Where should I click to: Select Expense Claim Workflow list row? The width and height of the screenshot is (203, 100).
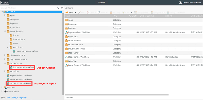tap(134, 32)
